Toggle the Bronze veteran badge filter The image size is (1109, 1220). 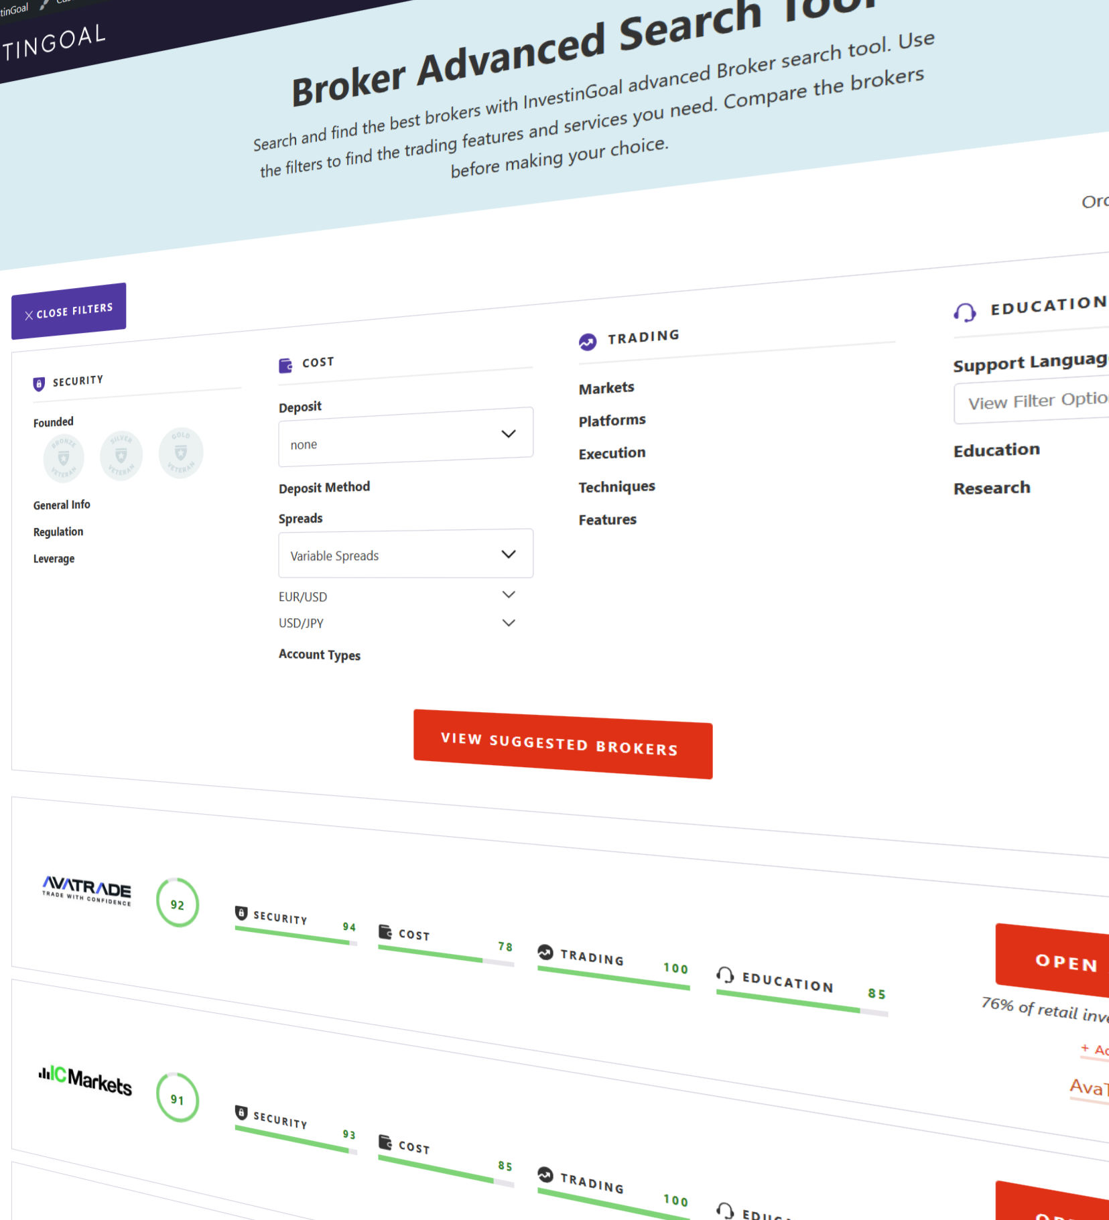point(62,457)
